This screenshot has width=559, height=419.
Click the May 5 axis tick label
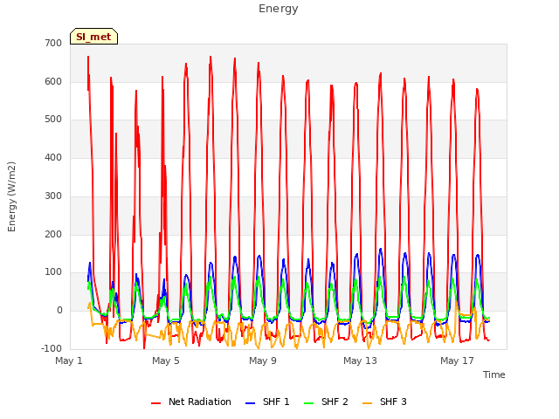(166, 361)
